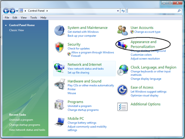Open the Programs category heading
The image size is (185, 139).
click(76, 102)
